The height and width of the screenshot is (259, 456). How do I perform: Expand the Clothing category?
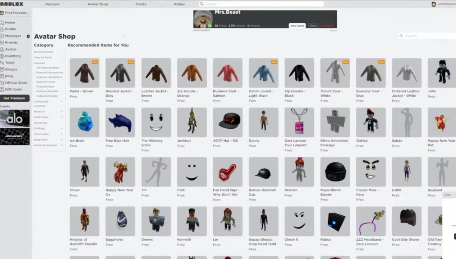[x=61, y=128]
